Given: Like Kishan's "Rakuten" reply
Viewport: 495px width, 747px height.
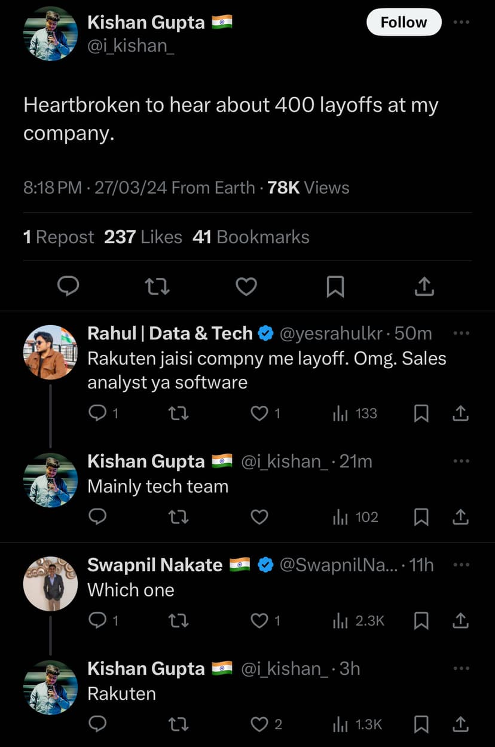Looking at the screenshot, I should pos(259,724).
